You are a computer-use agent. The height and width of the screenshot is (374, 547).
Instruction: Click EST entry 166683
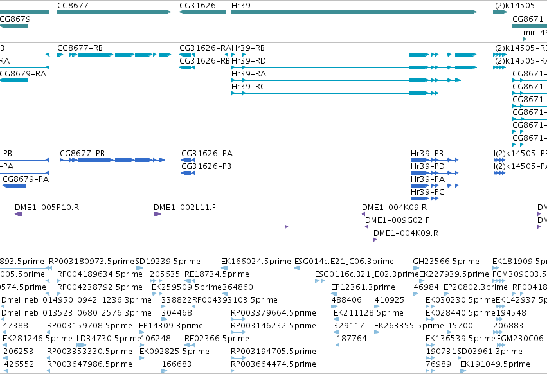tap(177, 364)
